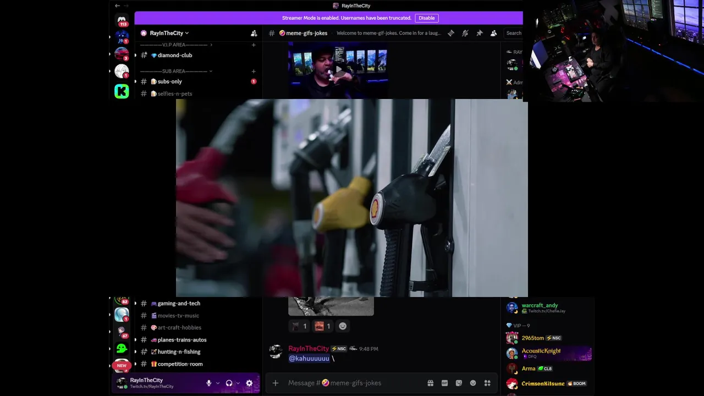
Task: Mute the microphone in user panel
Action: [x=209, y=383]
